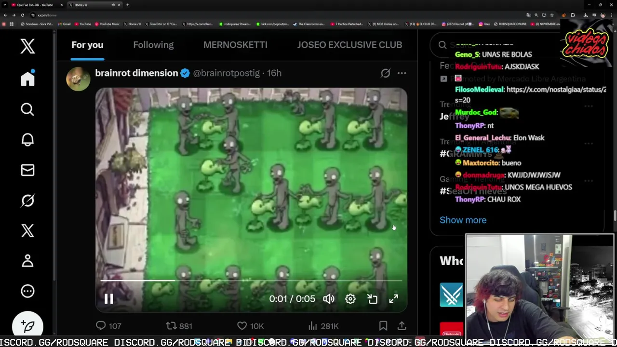Viewport: 617px width, 347px height.
Task: Toggle picture-in-picture for the video
Action: click(x=372, y=299)
